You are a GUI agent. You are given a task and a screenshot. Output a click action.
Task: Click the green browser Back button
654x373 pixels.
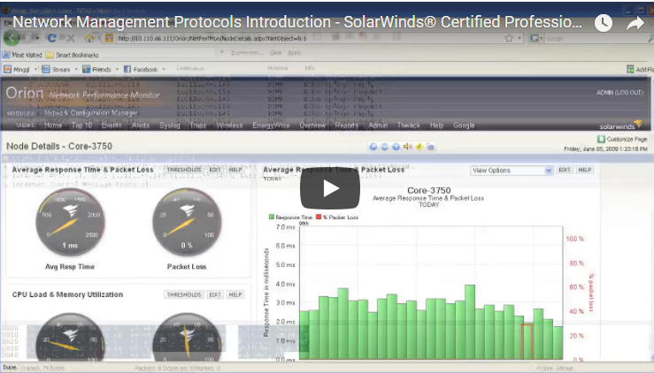12,38
